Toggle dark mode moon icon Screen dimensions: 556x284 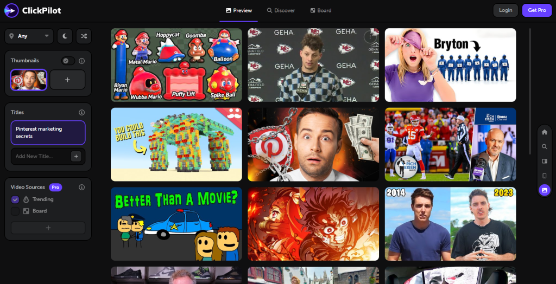tap(65, 36)
